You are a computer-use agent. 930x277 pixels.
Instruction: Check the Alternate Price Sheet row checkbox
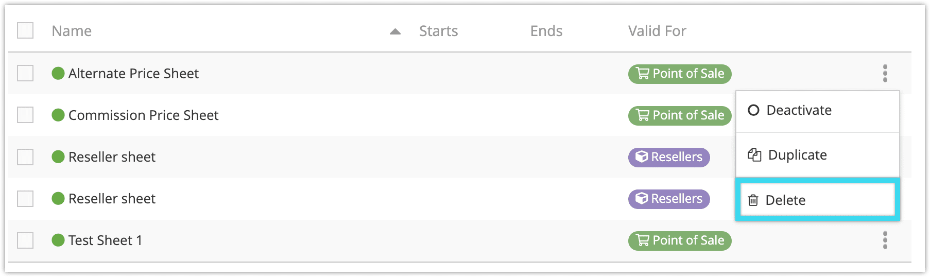tap(25, 73)
